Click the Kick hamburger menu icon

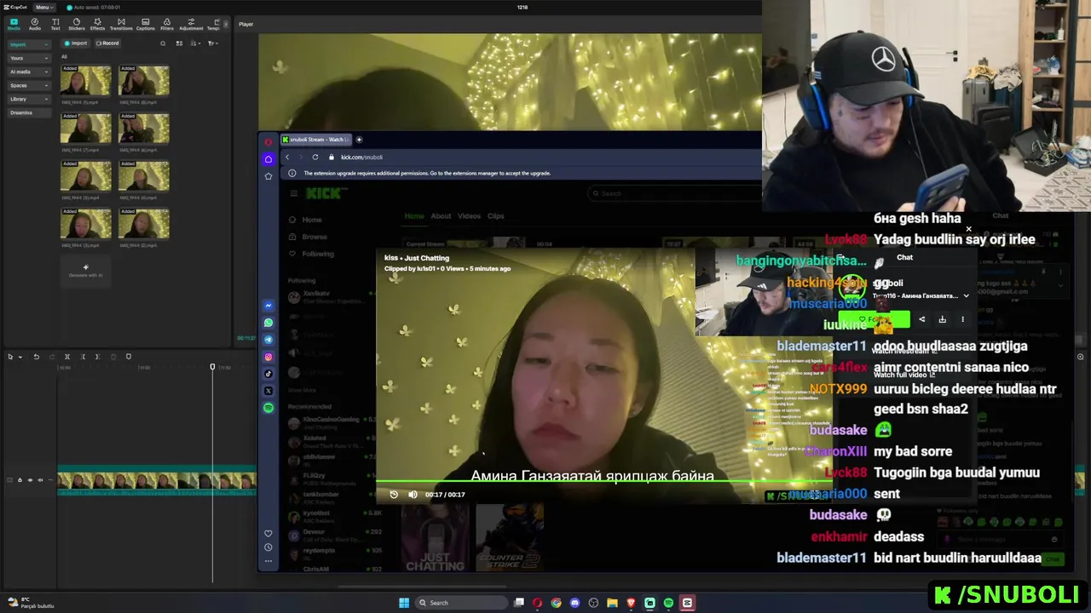tap(293, 193)
